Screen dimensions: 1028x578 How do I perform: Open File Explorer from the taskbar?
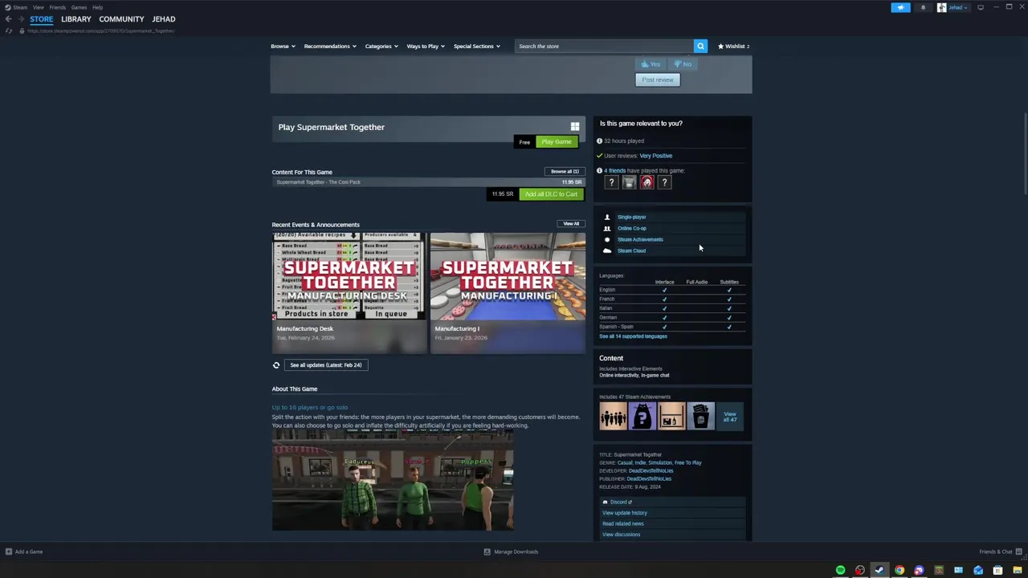coord(1018,570)
